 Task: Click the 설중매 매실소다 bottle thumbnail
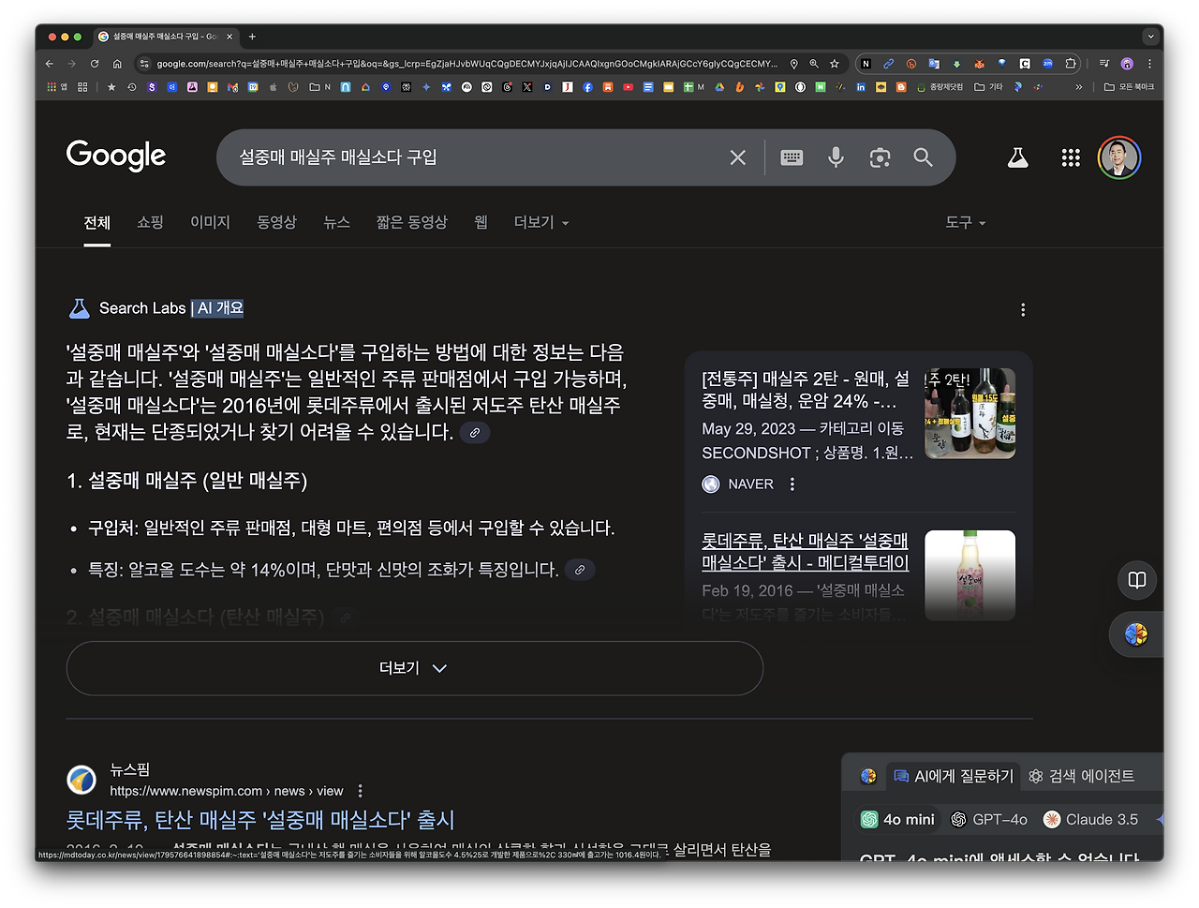coord(970,575)
